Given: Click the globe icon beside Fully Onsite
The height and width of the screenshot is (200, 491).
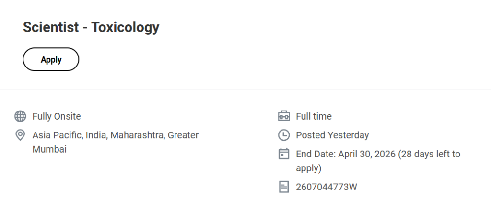Looking at the screenshot, I should (20, 116).
